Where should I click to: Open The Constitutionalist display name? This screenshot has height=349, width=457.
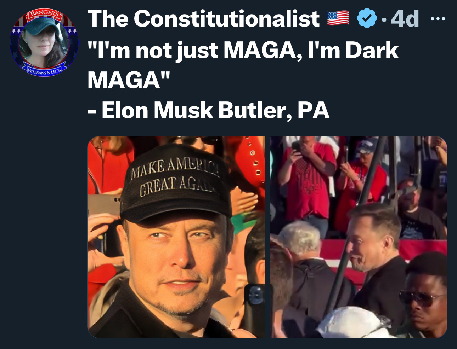(x=203, y=18)
